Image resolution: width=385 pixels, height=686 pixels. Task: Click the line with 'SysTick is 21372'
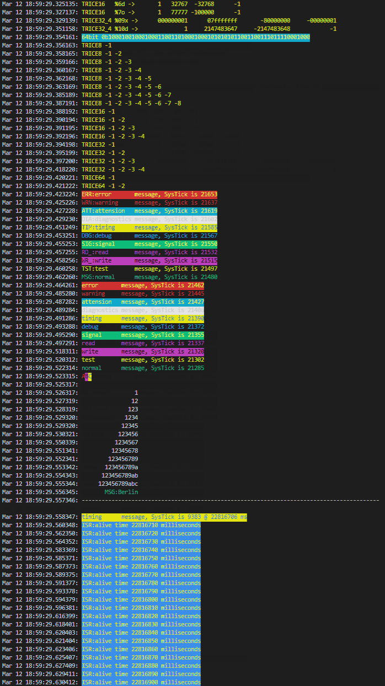[143, 326]
